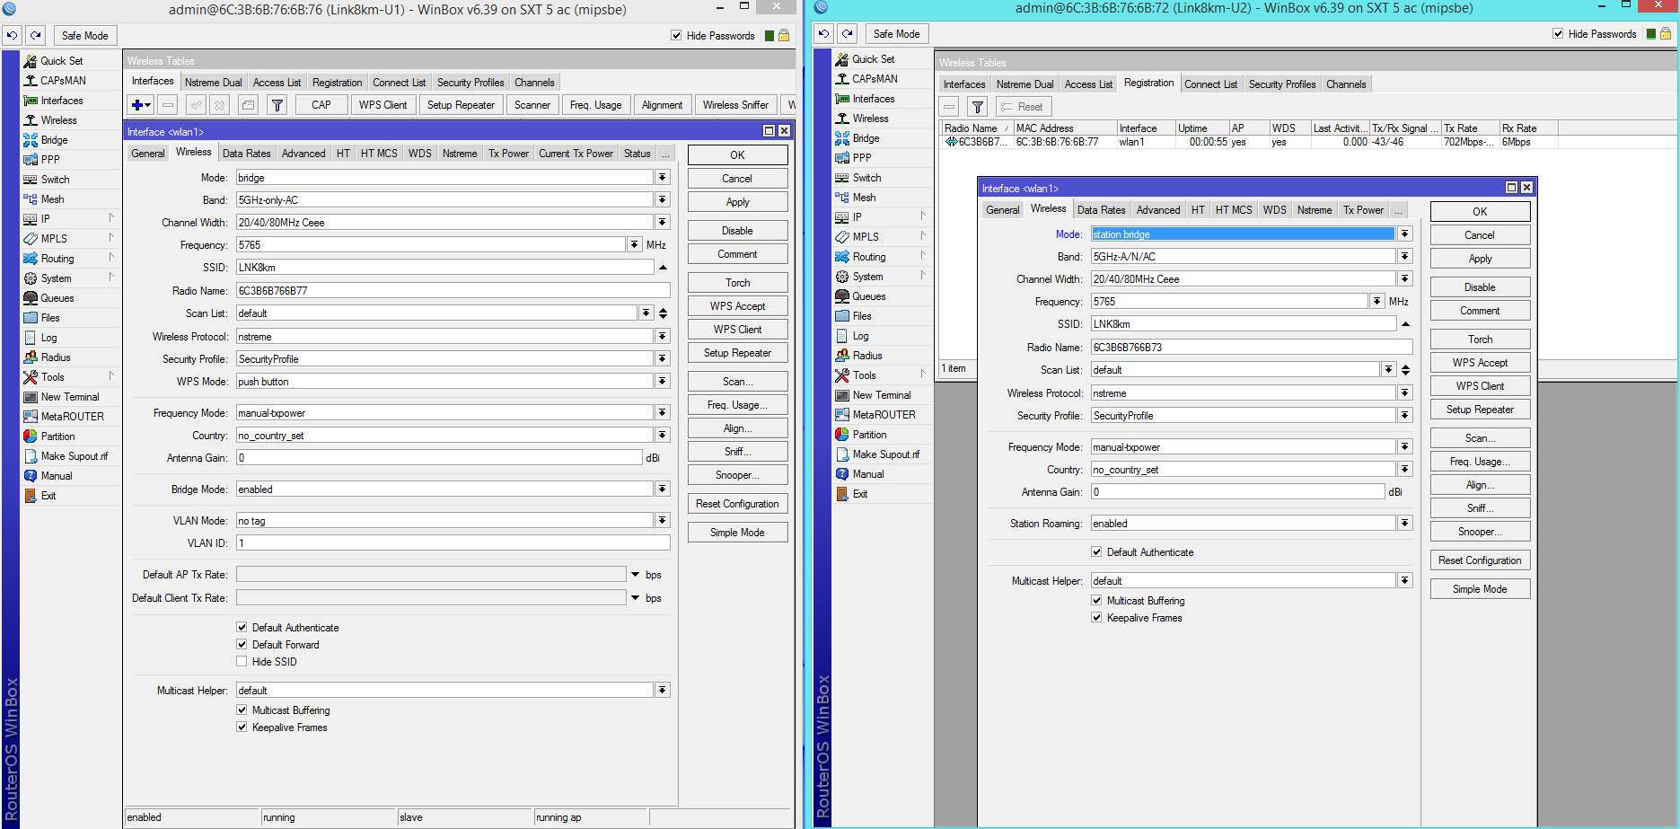Click SSID field in Link8km-U1 wlan1
Viewport: 1680px width, 829px height.
point(445,268)
